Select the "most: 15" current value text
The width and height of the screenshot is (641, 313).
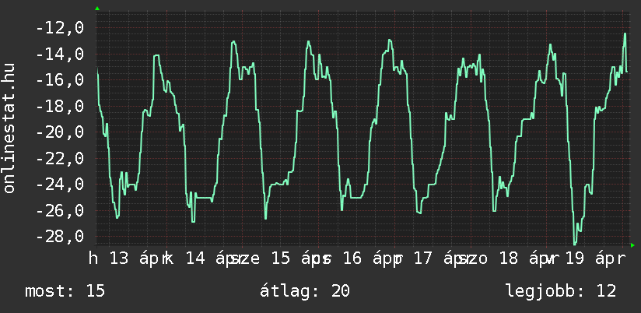click(65, 291)
